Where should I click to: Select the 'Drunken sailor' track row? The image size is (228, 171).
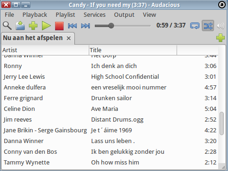(110, 98)
